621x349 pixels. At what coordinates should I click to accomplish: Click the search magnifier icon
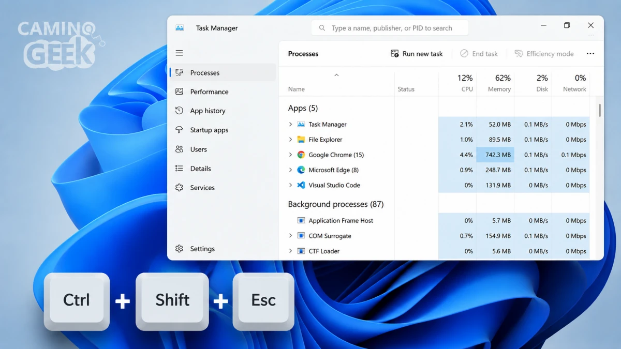click(322, 28)
